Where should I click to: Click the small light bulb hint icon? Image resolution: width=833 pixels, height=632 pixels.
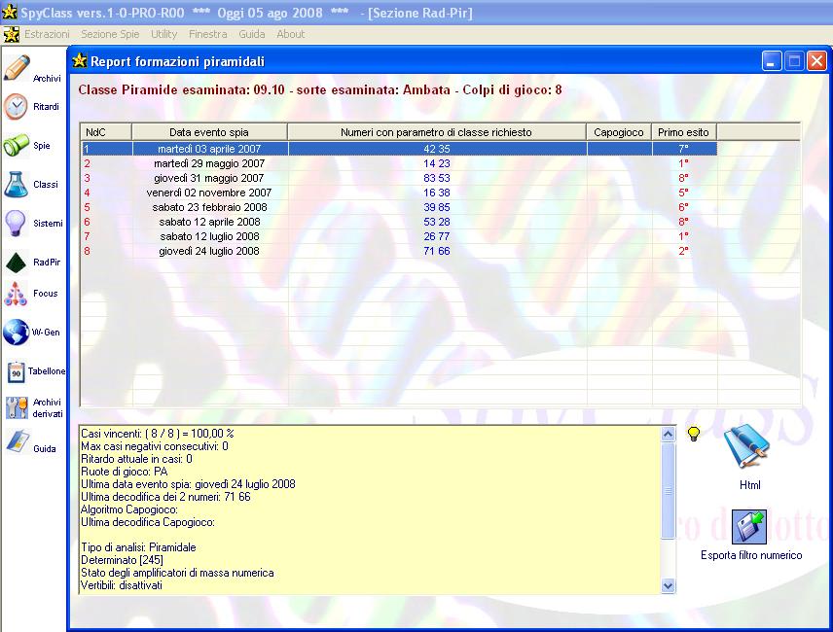(x=695, y=434)
